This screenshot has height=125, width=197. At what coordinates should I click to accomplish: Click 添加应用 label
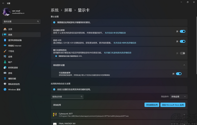(57, 105)
